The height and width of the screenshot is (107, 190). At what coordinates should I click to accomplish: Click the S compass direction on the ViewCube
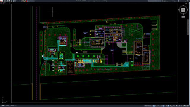pos(183,14)
